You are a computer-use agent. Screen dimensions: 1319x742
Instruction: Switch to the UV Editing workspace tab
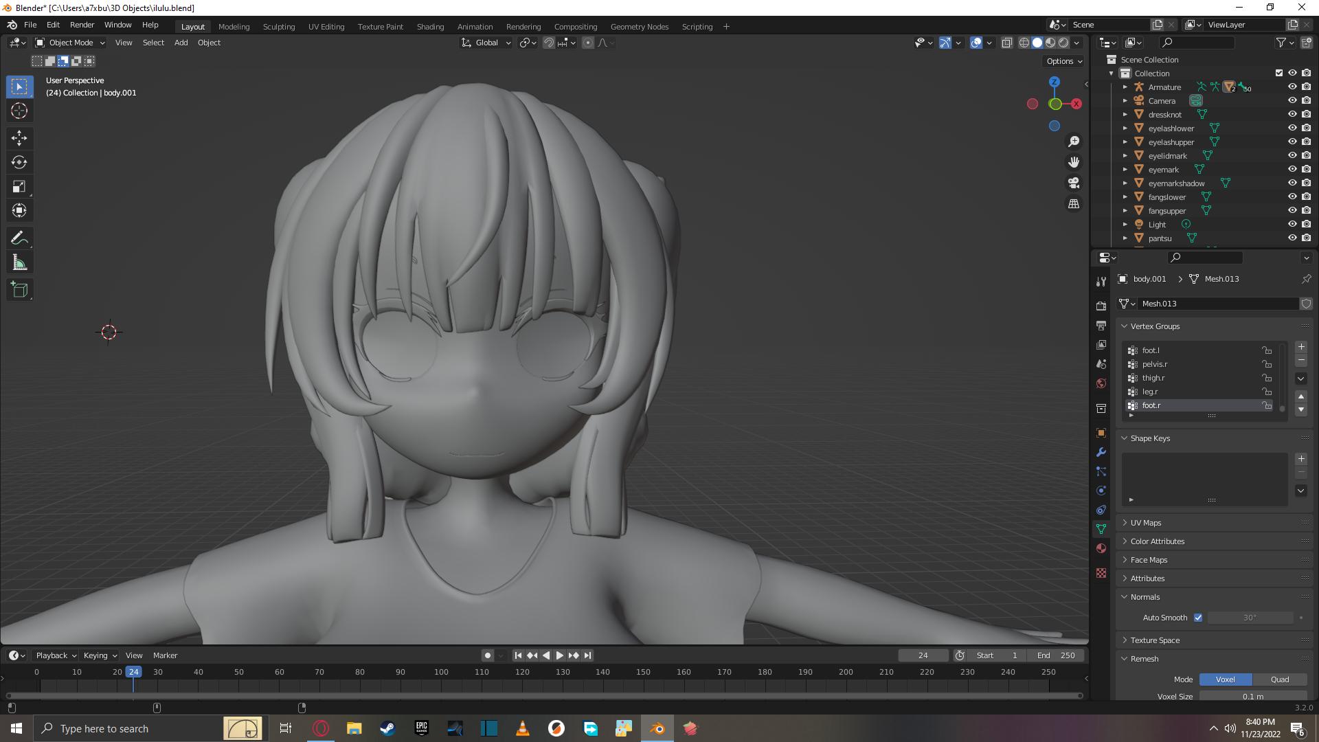[x=326, y=26]
